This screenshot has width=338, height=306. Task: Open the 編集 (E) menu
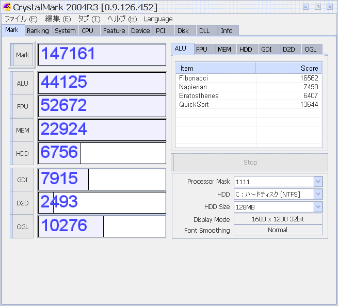58,19
